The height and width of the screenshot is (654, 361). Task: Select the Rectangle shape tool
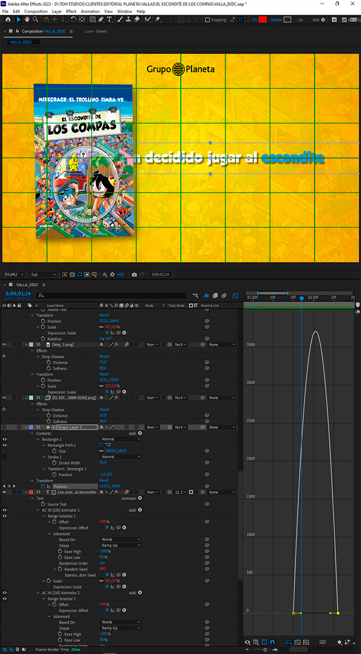(92, 19)
